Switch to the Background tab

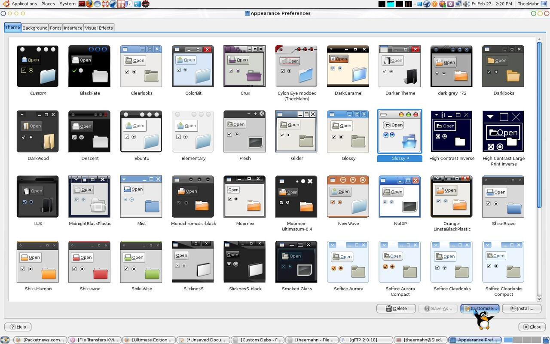35,28
